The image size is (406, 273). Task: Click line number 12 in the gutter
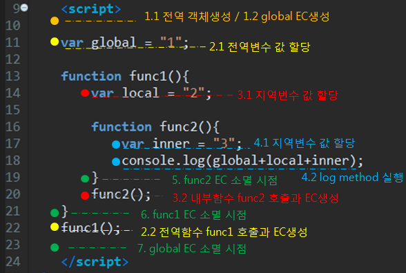click(12, 59)
